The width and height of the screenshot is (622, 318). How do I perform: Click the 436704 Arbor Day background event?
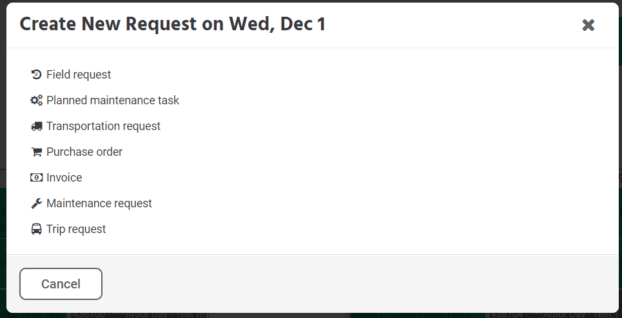(554, 315)
